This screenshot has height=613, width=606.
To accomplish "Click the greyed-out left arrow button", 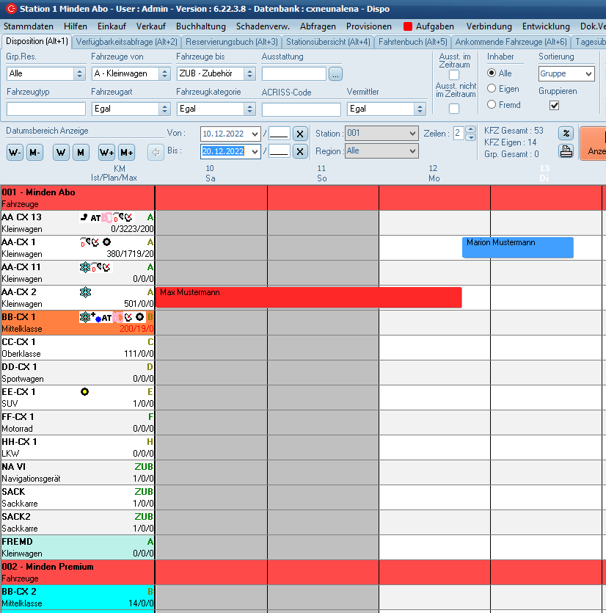I will coord(155,153).
